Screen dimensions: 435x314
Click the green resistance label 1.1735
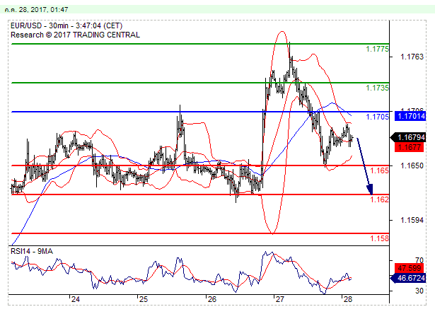377,88
